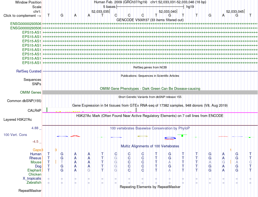The image size is (258, 197).
Task: Click the 'Zebrafish' species row label
Action: pyautogui.click(x=34, y=183)
